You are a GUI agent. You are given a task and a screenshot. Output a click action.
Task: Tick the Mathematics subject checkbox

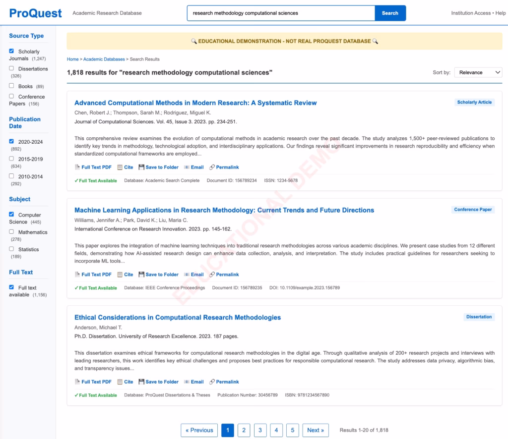[11, 232]
